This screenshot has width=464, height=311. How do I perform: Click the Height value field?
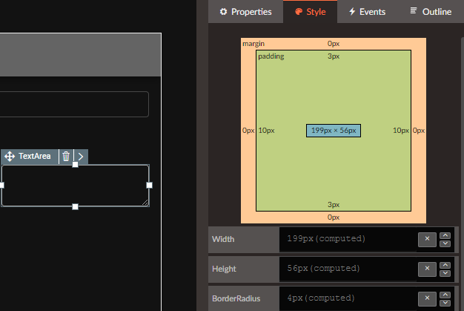coord(348,269)
